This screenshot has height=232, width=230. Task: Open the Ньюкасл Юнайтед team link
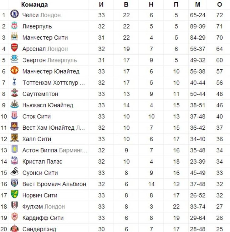(48, 105)
